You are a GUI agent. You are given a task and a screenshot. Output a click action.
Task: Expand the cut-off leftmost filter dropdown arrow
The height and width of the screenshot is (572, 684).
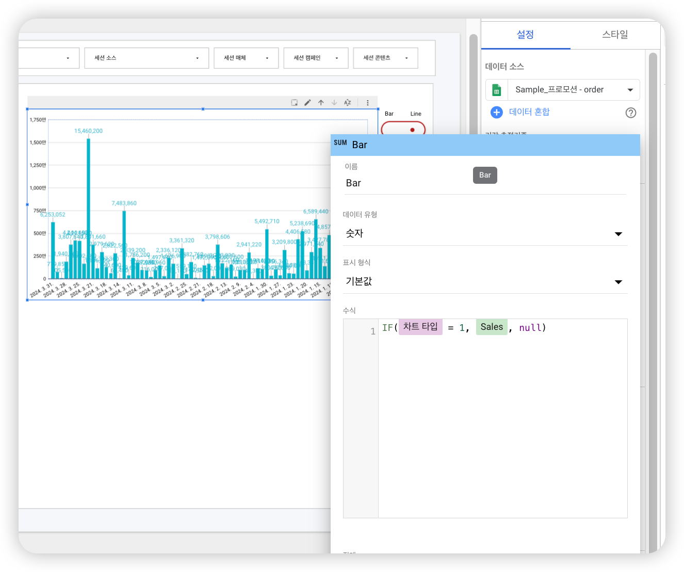[x=68, y=58]
